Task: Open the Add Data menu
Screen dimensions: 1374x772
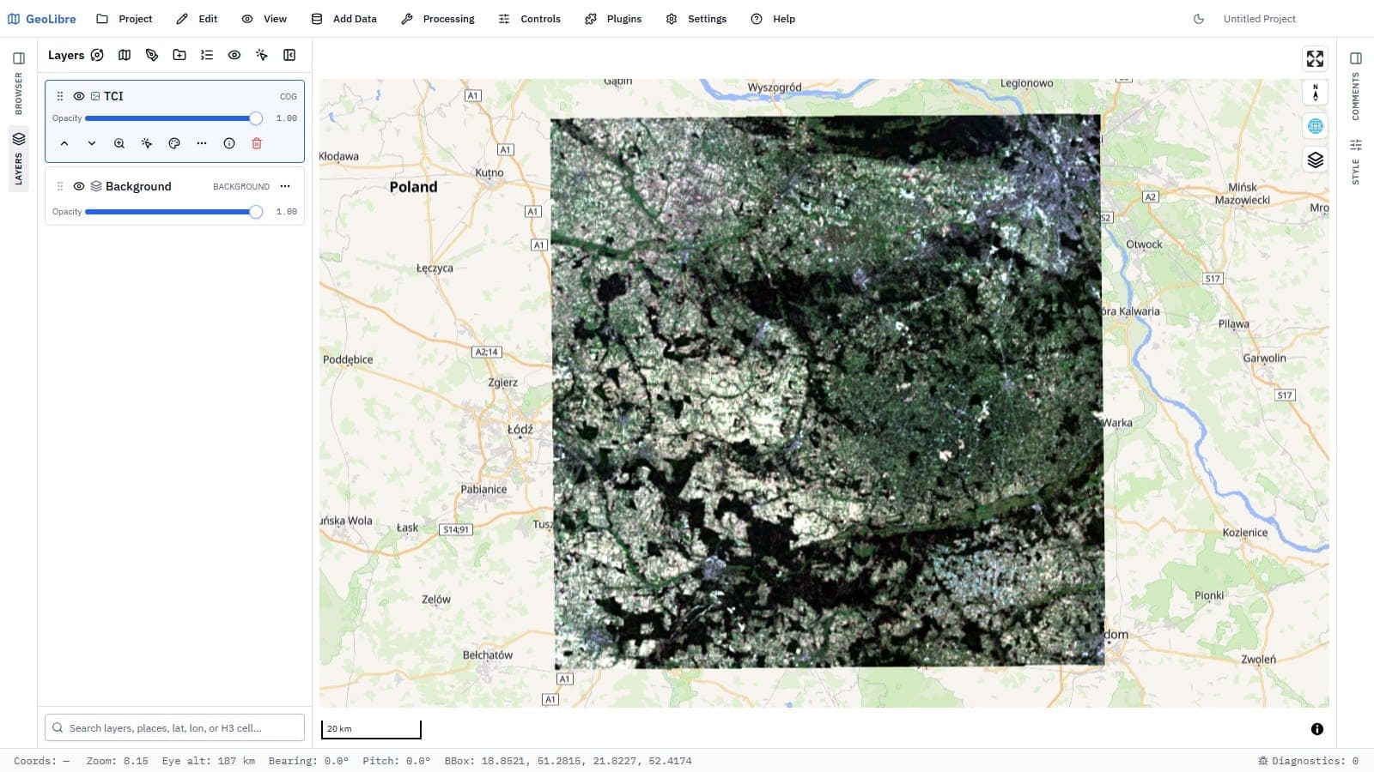Action: coord(344,19)
